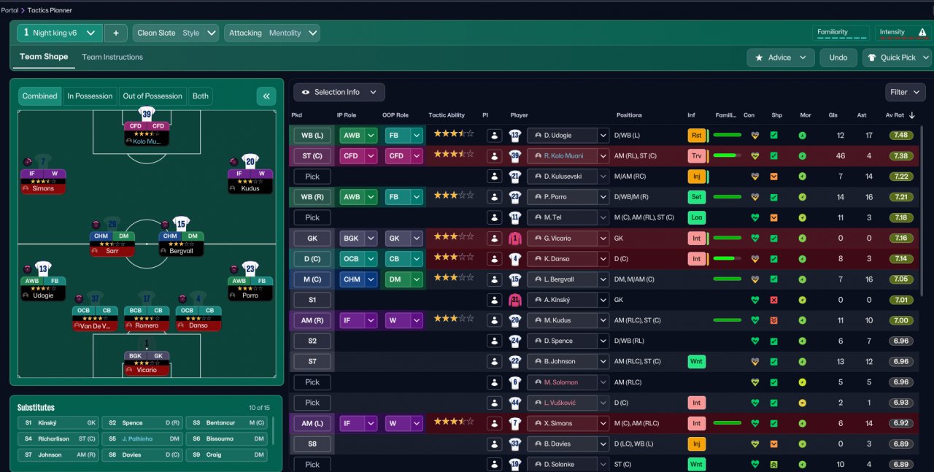Click the Pick button for D. Kulusevski

pos(312,177)
